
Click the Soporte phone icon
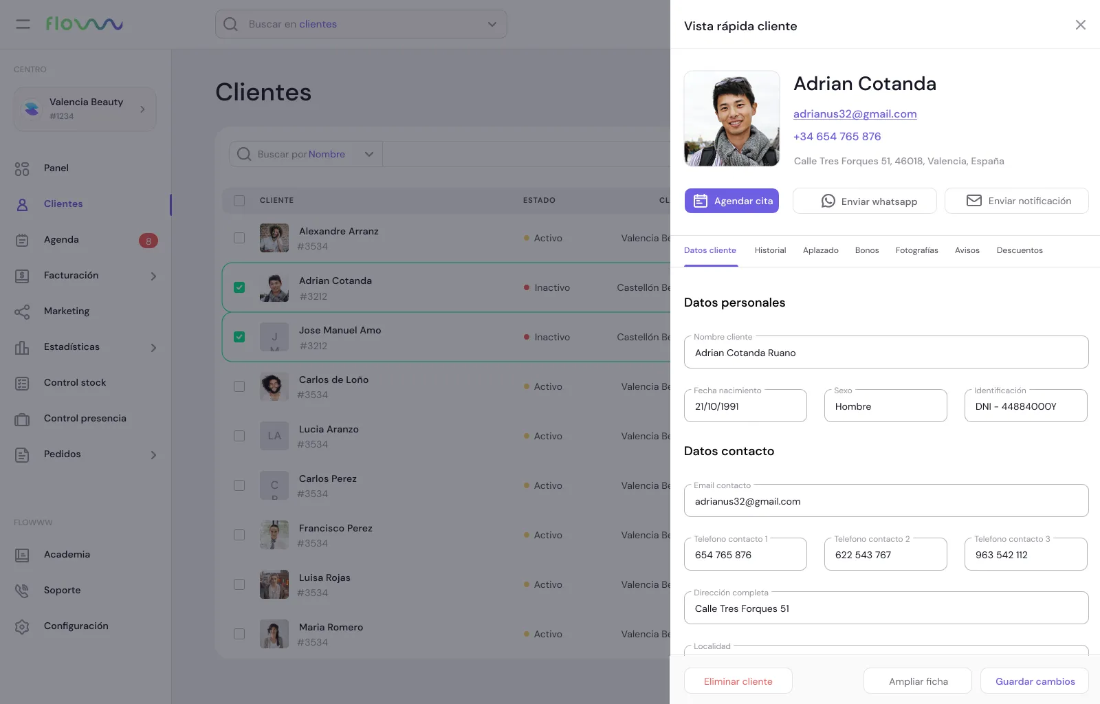point(22,591)
